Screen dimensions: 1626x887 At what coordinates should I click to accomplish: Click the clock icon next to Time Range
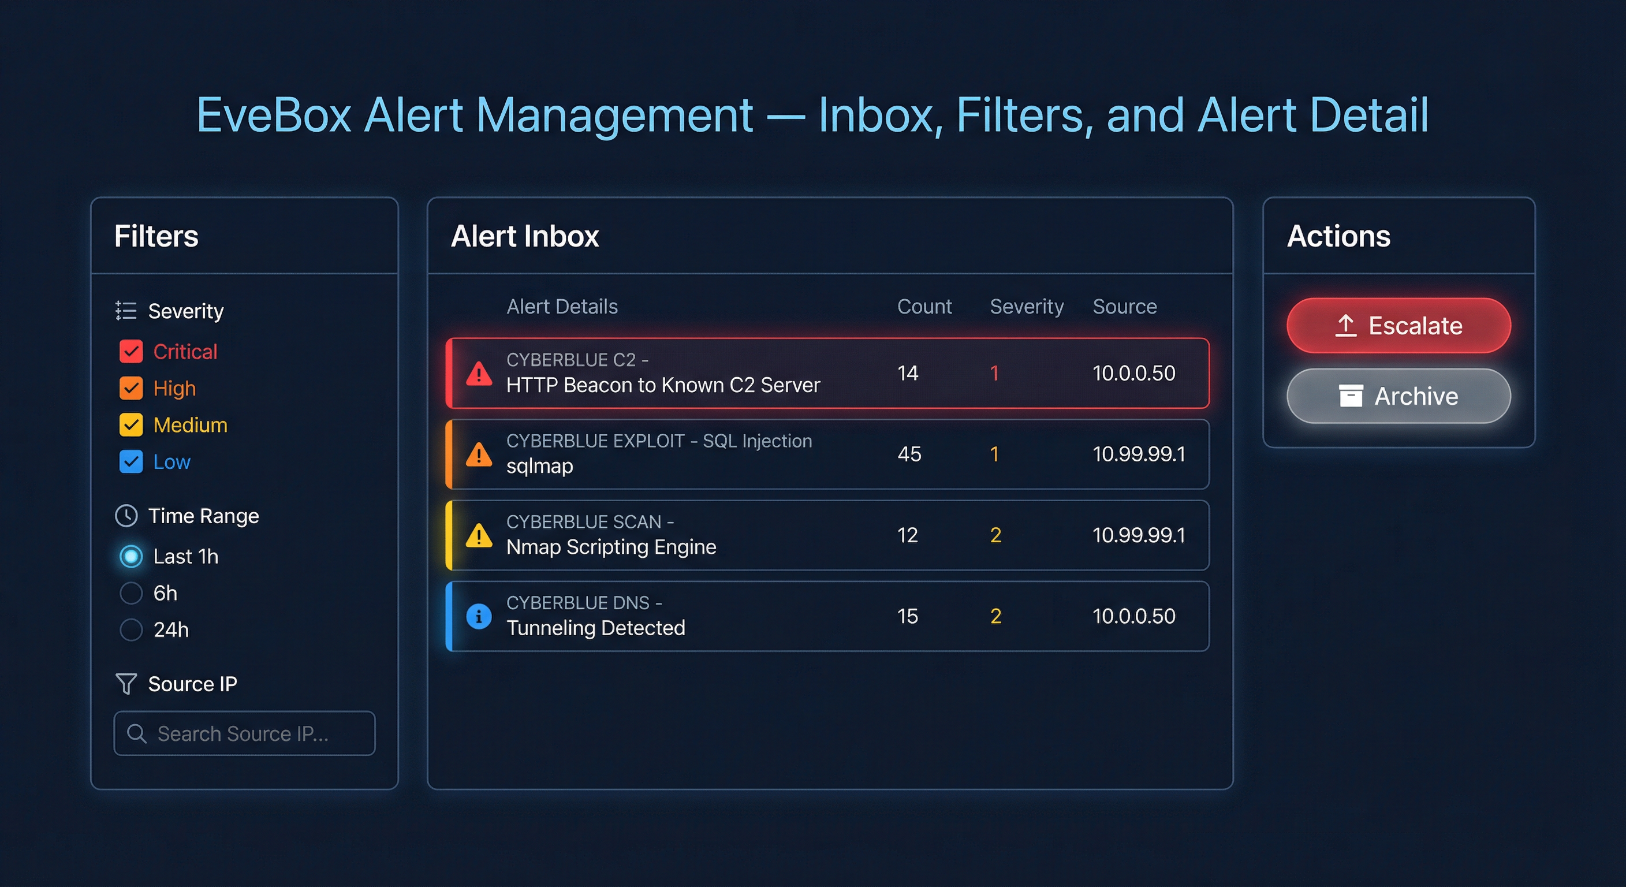pyautogui.click(x=128, y=516)
